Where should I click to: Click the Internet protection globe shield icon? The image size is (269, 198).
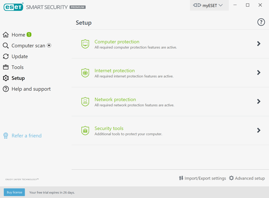coord(85,73)
